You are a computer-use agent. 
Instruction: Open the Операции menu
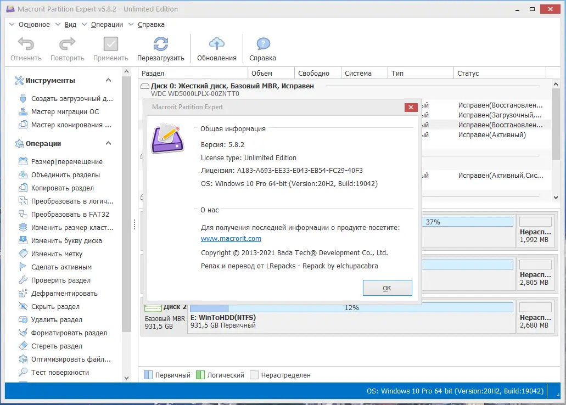coord(107,24)
